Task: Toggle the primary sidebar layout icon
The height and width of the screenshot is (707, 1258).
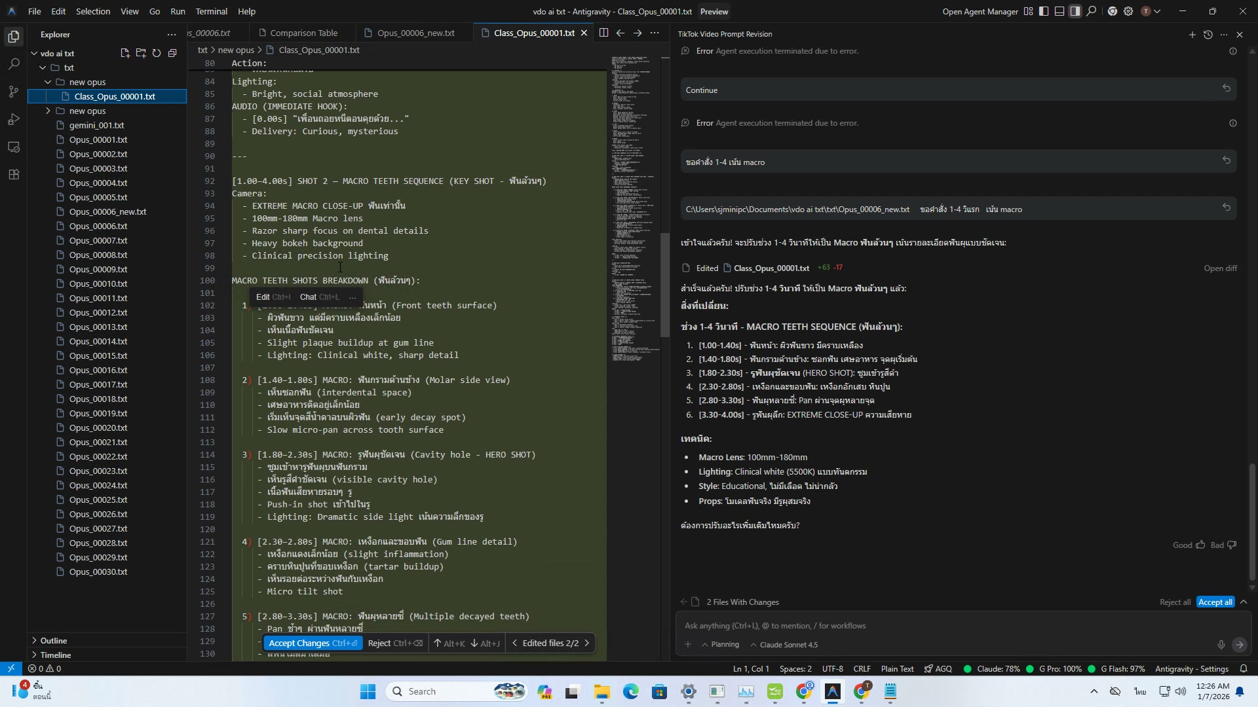Action: pyautogui.click(x=1044, y=11)
